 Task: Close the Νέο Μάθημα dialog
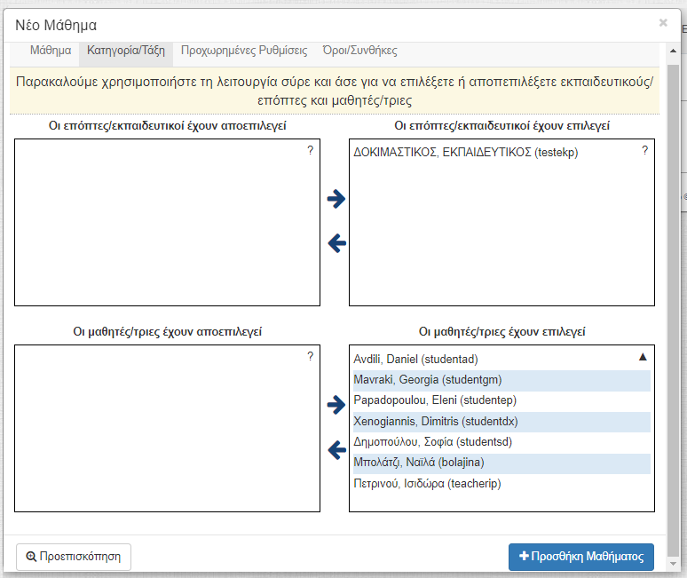click(x=663, y=23)
